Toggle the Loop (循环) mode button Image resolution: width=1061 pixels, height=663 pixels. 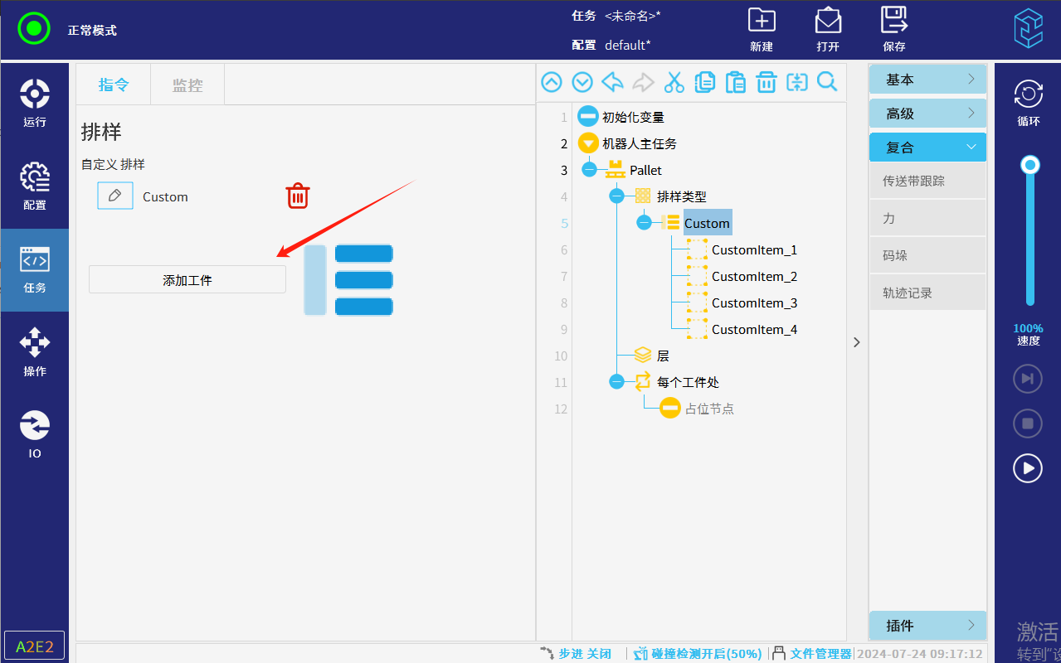click(x=1028, y=102)
